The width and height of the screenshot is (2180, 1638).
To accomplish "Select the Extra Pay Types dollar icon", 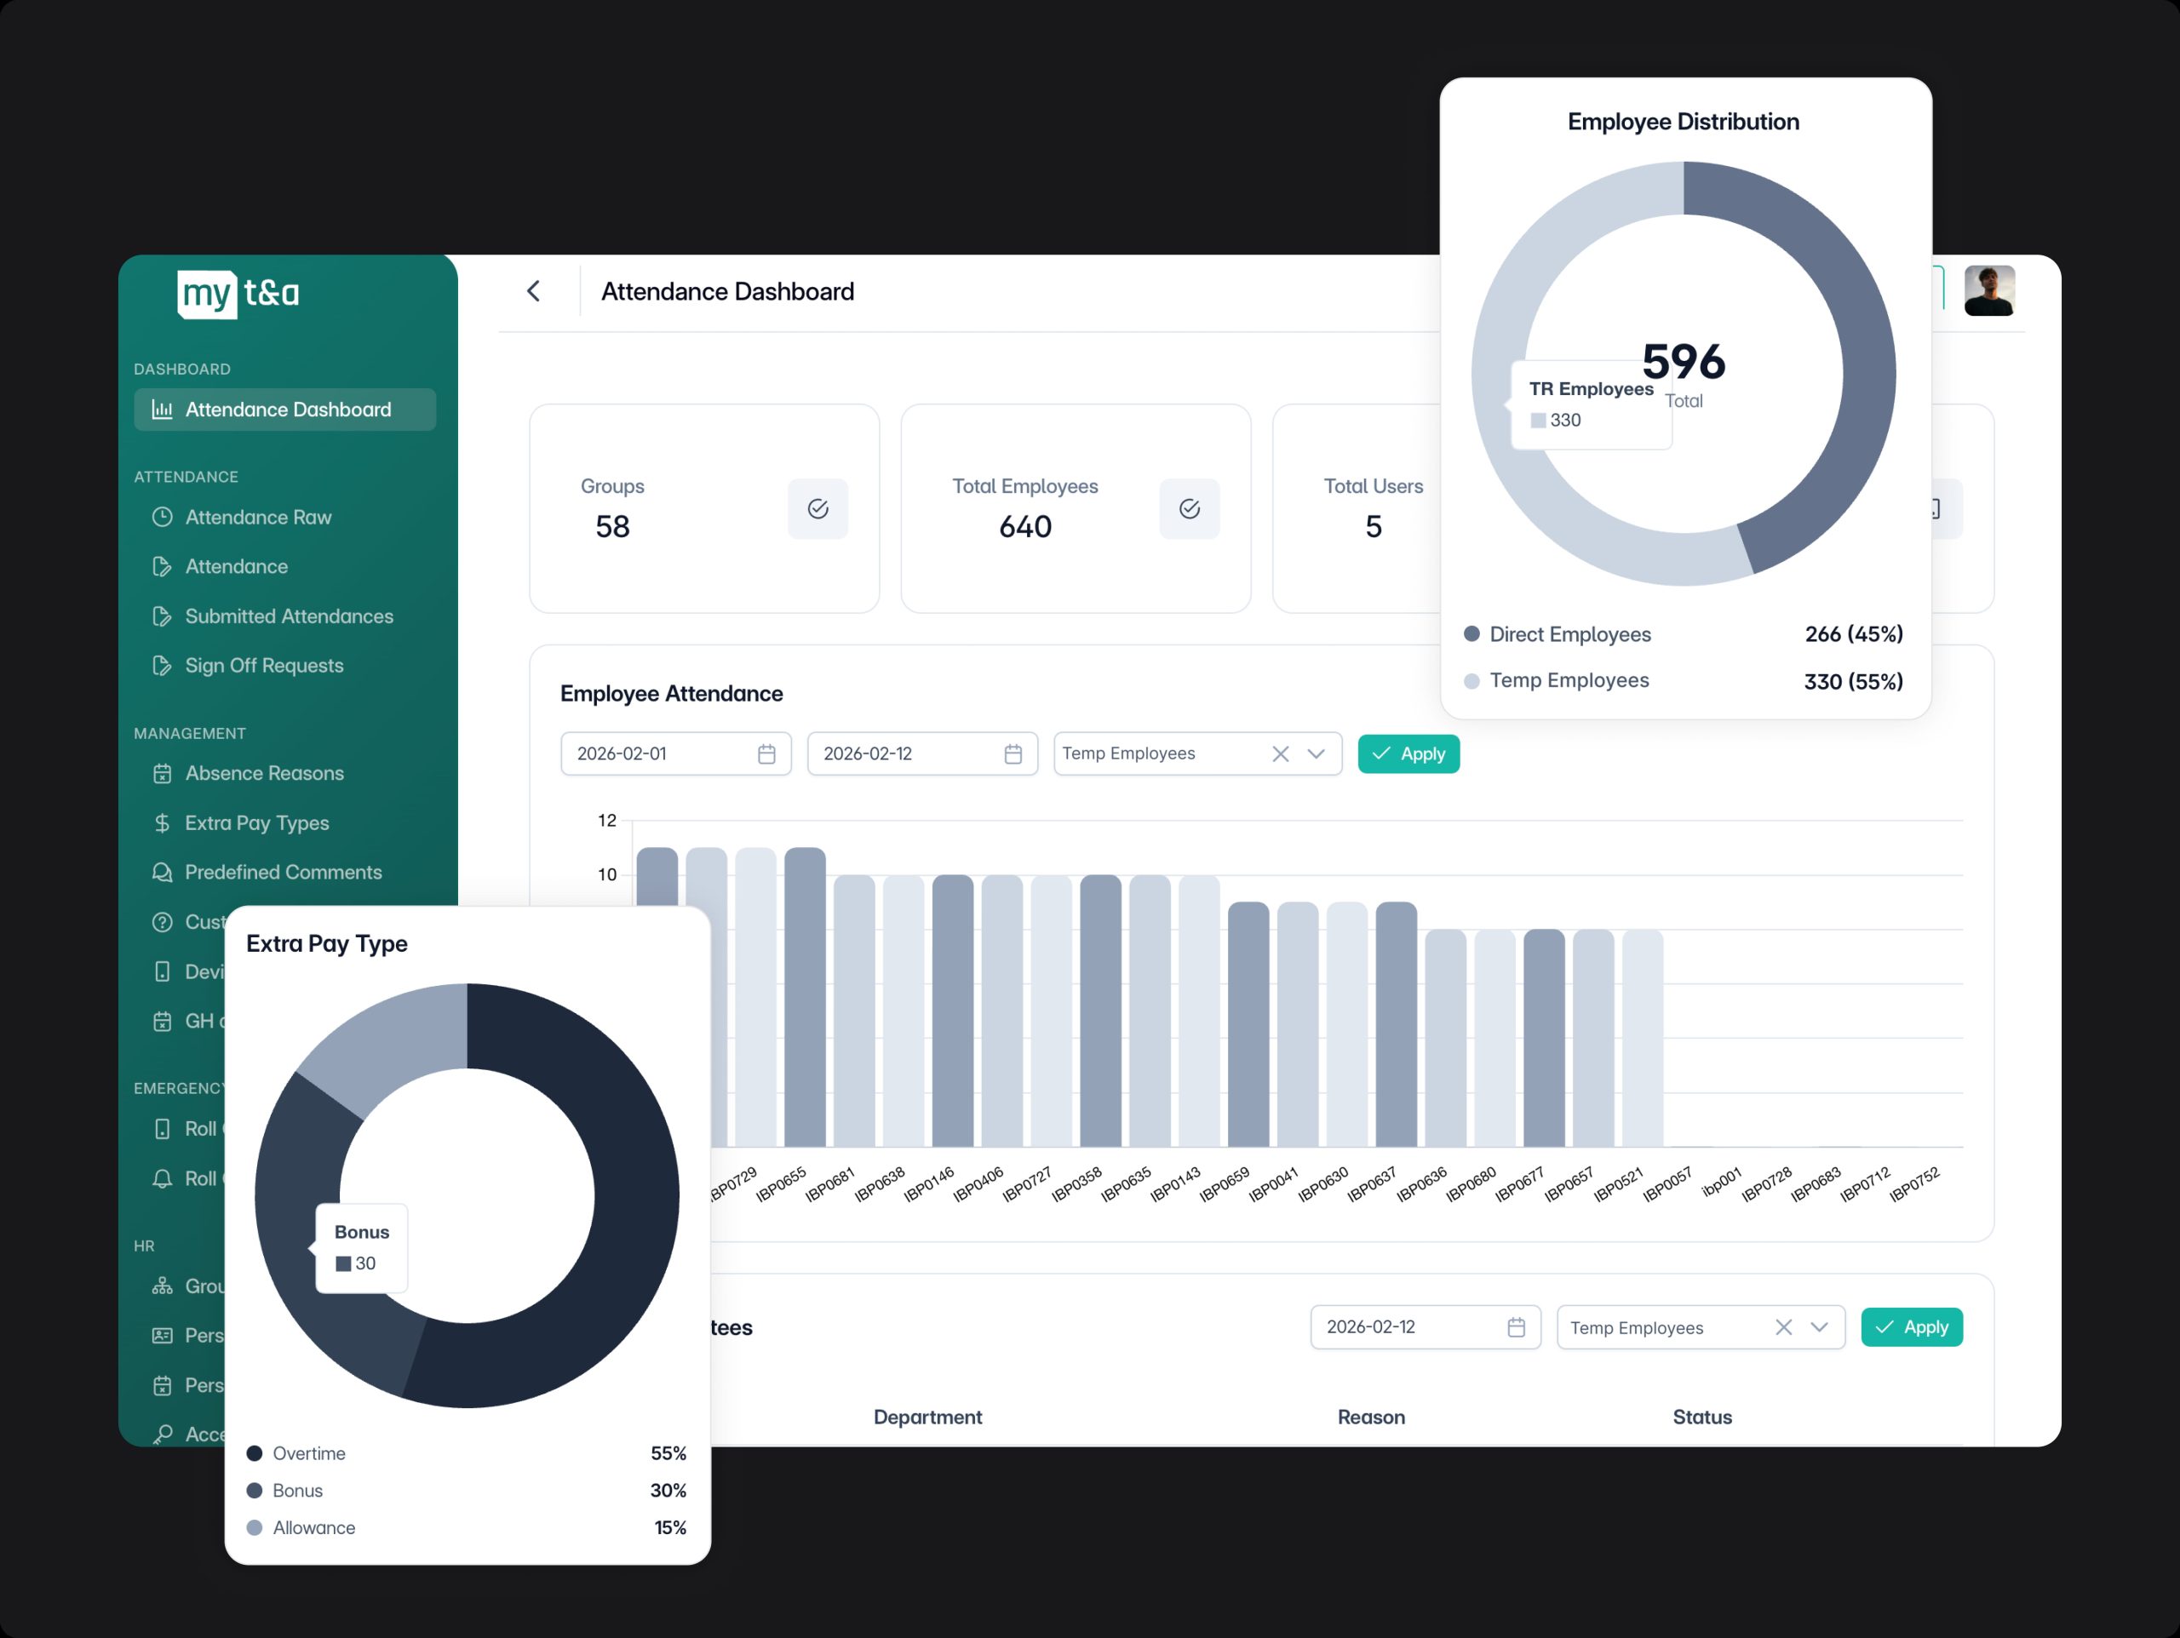I will (163, 823).
